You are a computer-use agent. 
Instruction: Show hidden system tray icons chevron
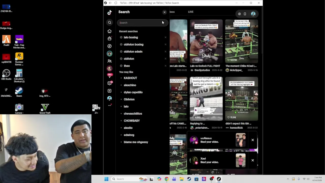(x=288, y=179)
